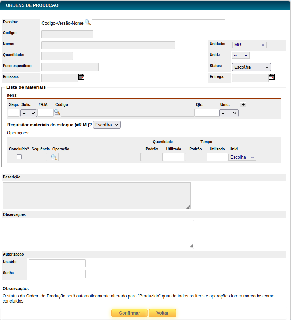Screen dimensions: 291x320
Task: Click the materials Qtd. input field
Action: coord(207,113)
